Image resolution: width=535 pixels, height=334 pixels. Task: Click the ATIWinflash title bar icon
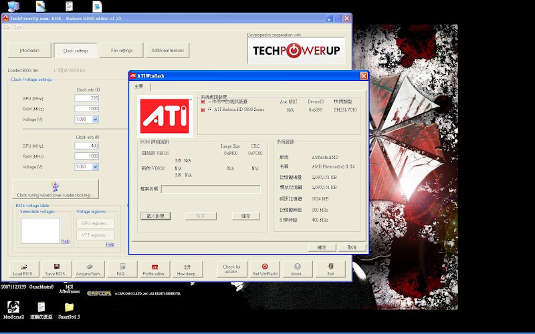[133, 75]
